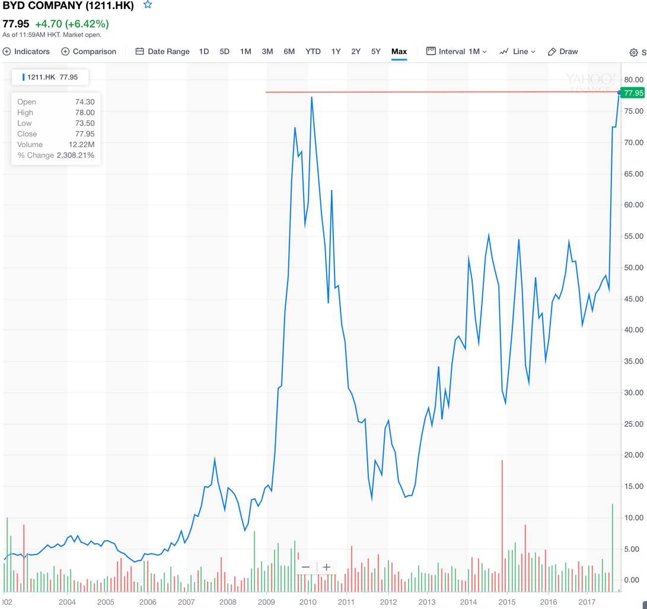Choose the YTD range

click(313, 52)
